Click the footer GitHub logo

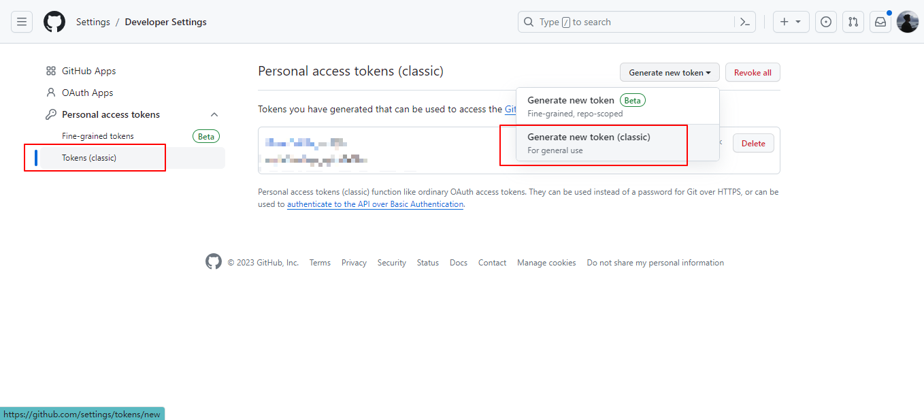pyautogui.click(x=214, y=262)
